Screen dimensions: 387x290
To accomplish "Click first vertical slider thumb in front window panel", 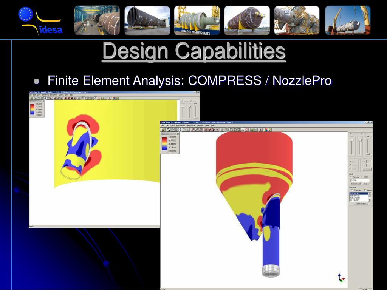I will click(352, 140).
